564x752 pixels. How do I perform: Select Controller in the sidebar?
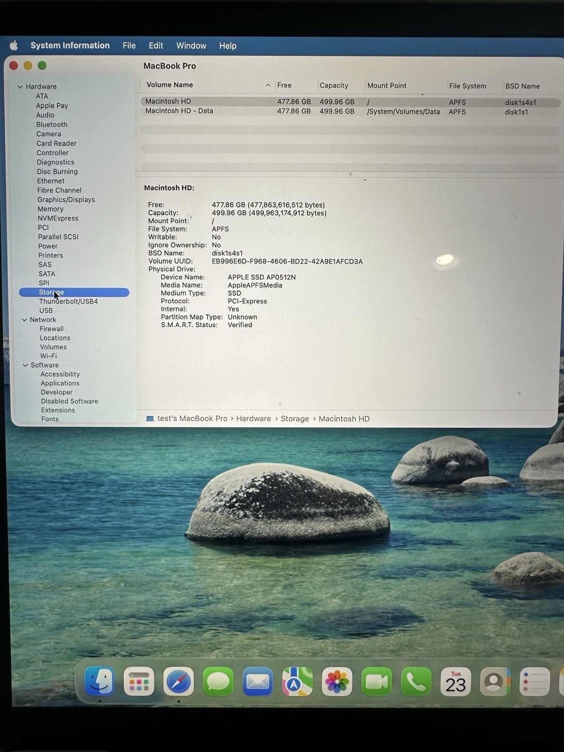[53, 153]
